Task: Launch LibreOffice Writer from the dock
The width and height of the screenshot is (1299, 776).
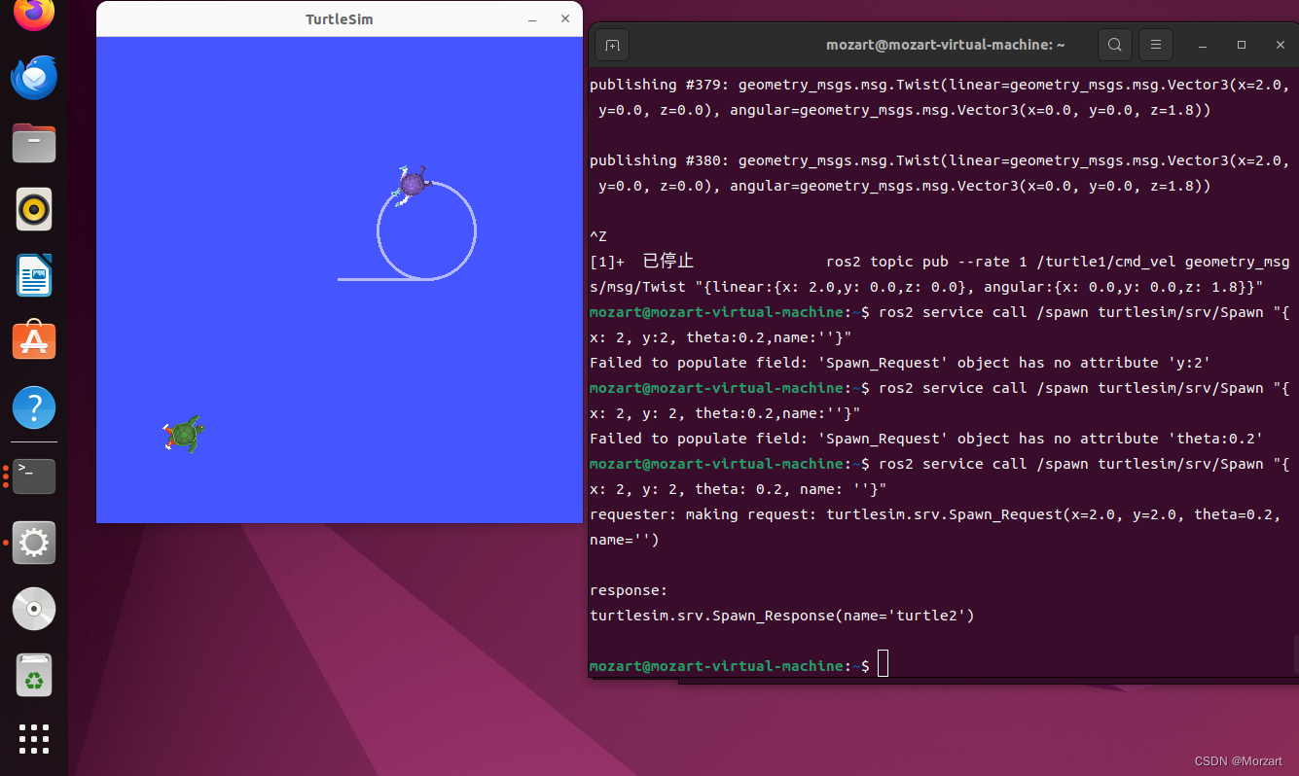Action: click(34, 275)
